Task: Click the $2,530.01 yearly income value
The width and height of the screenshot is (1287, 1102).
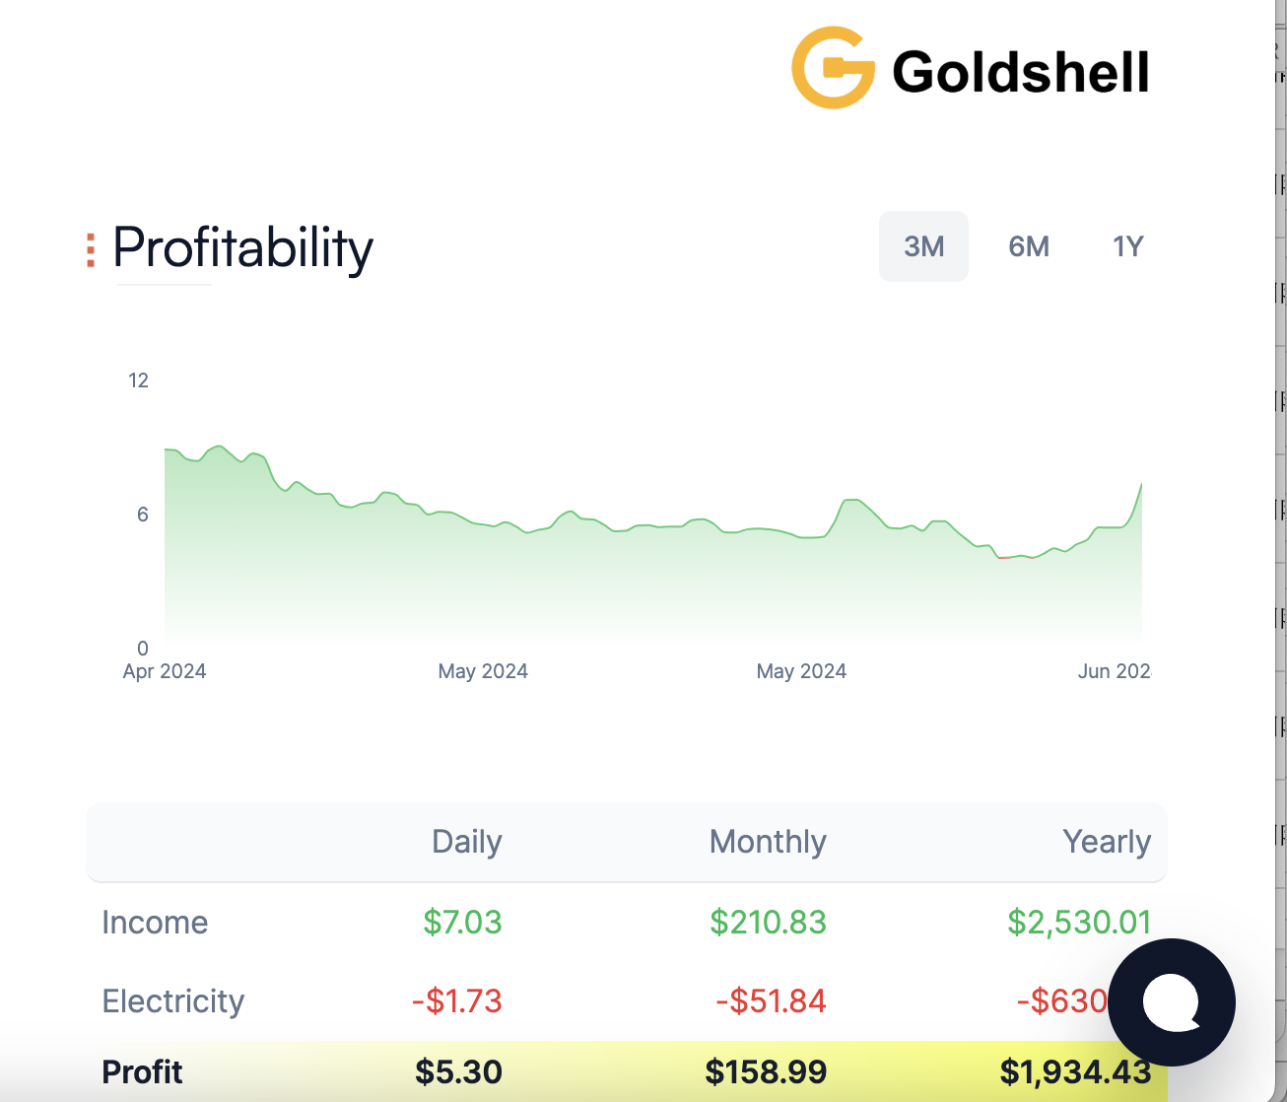Action: click(x=1078, y=923)
